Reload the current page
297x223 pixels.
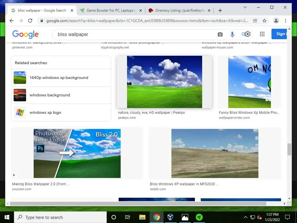coord(30,21)
